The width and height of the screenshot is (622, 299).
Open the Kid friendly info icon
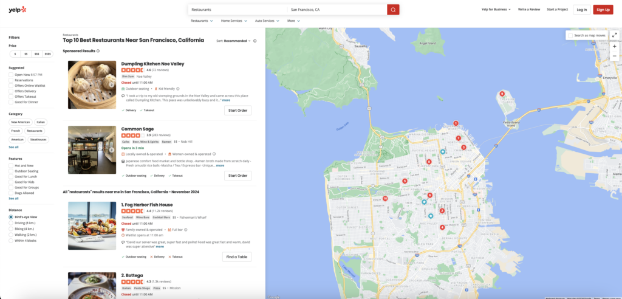pos(178,89)
